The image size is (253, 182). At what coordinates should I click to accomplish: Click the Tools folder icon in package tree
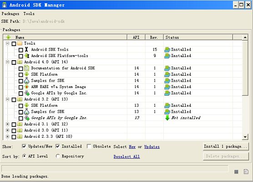(x=20, y=43)
